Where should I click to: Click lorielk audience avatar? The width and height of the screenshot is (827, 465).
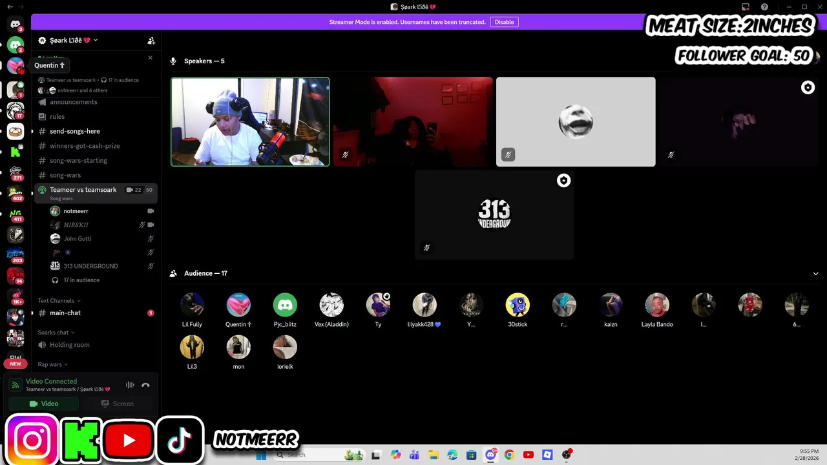285,347
